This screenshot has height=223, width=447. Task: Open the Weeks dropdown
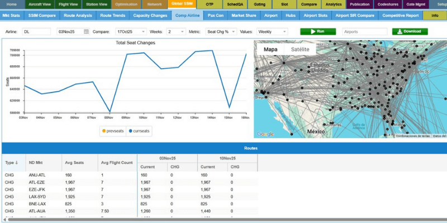(x=175, y=32)
